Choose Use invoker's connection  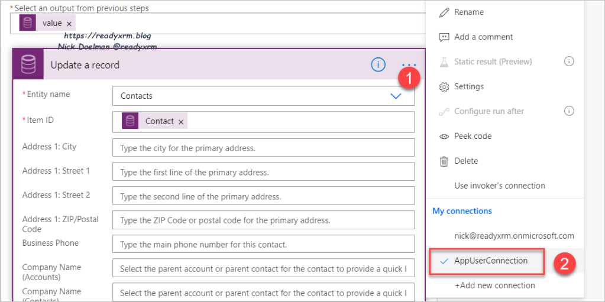pos(499,186)
